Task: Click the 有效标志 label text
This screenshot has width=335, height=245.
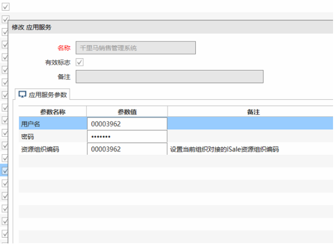Action: tap(58, 62)
